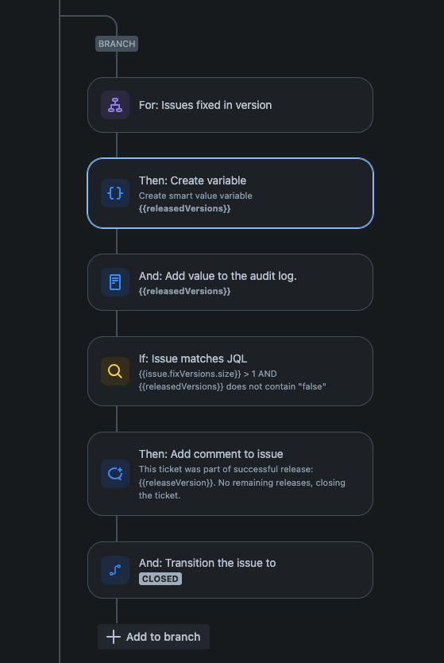Screen dimensions: 444x663
Task: Open the Add value to the audit log step
Action: pyautogui.click(x=230, y=282)
